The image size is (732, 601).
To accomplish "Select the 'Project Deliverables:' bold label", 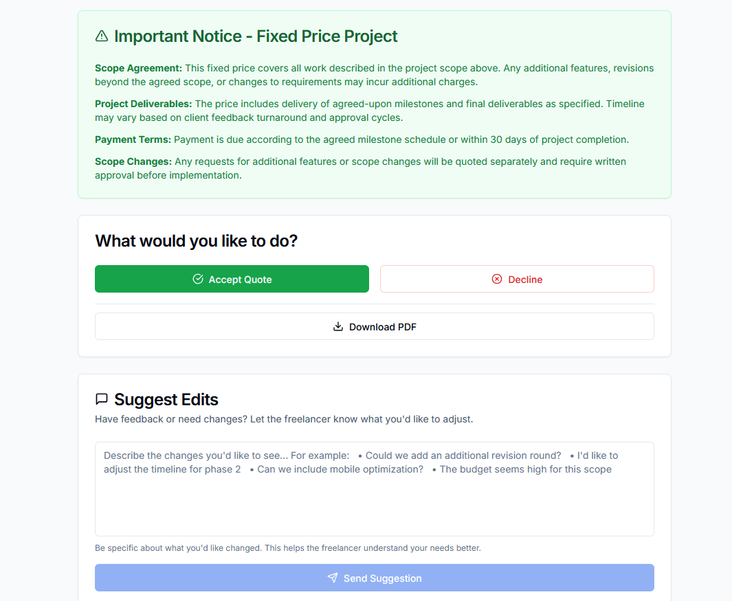I will tap(144, 104).
